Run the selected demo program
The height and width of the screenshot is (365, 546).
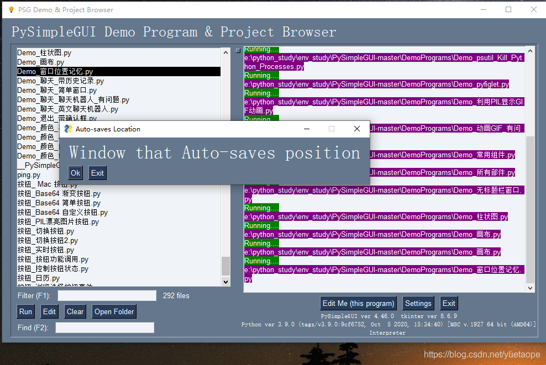(25, 311)
